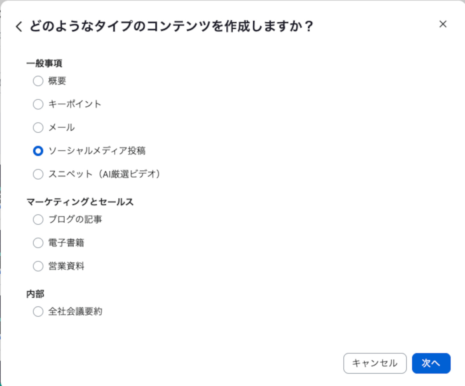Viewport: 465px width, 386px height.
Task: Click the スニペット（AI厳選ビデオ） label text
Action: tap(104, 175)
